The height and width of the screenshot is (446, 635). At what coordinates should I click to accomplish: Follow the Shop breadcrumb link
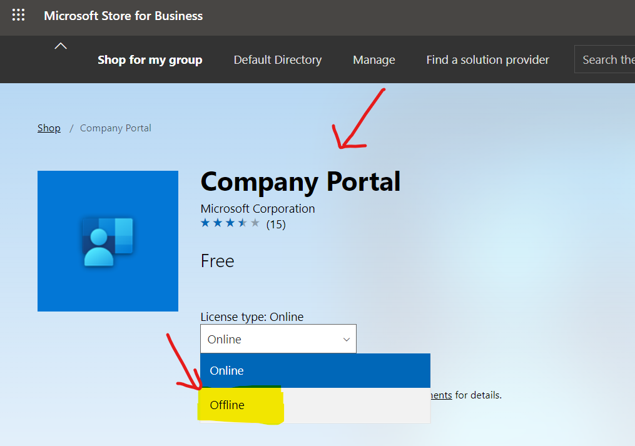point(49,128)
